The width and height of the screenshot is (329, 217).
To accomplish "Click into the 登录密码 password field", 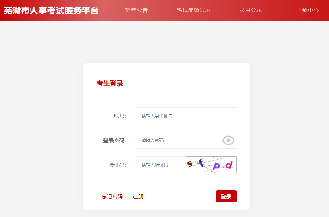I will [x=179, y=140].
